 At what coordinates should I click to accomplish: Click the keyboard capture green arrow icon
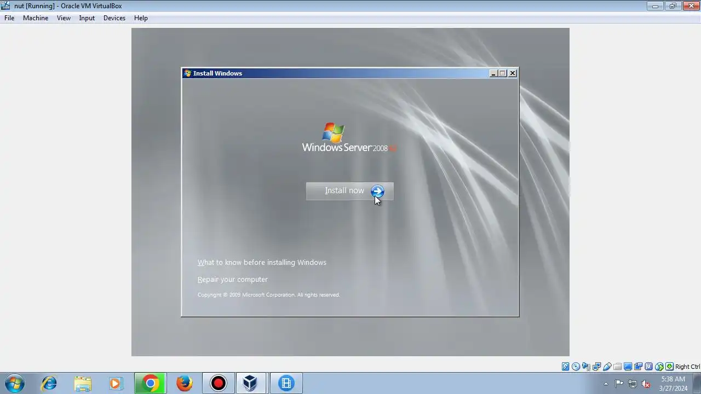click(669, 367)
